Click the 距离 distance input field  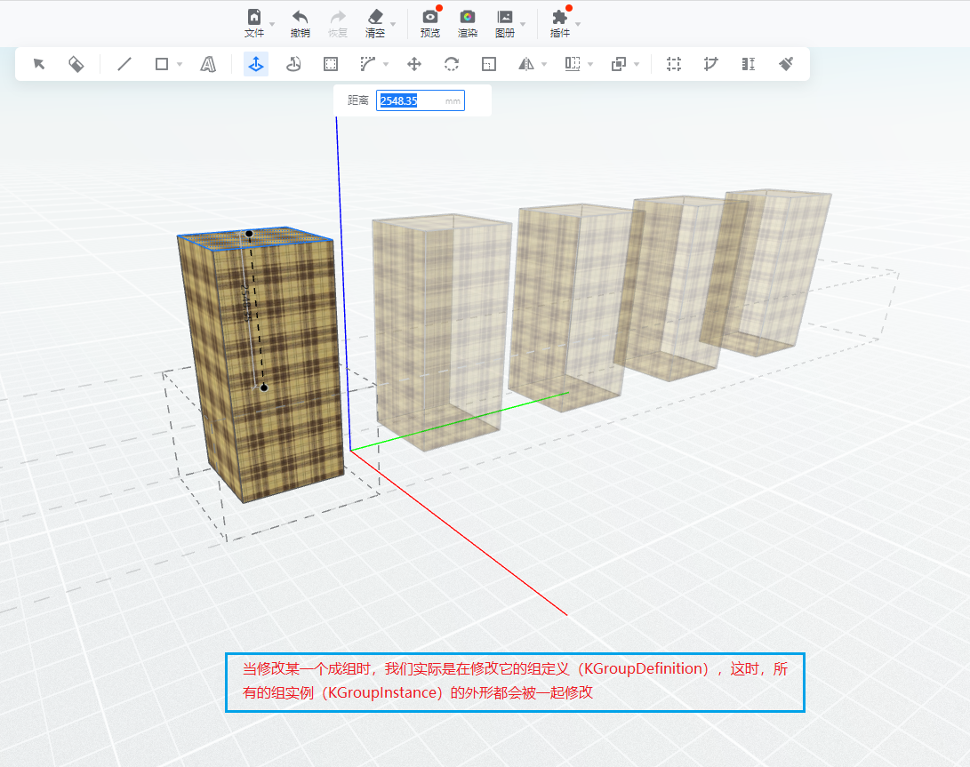point(421,100)
